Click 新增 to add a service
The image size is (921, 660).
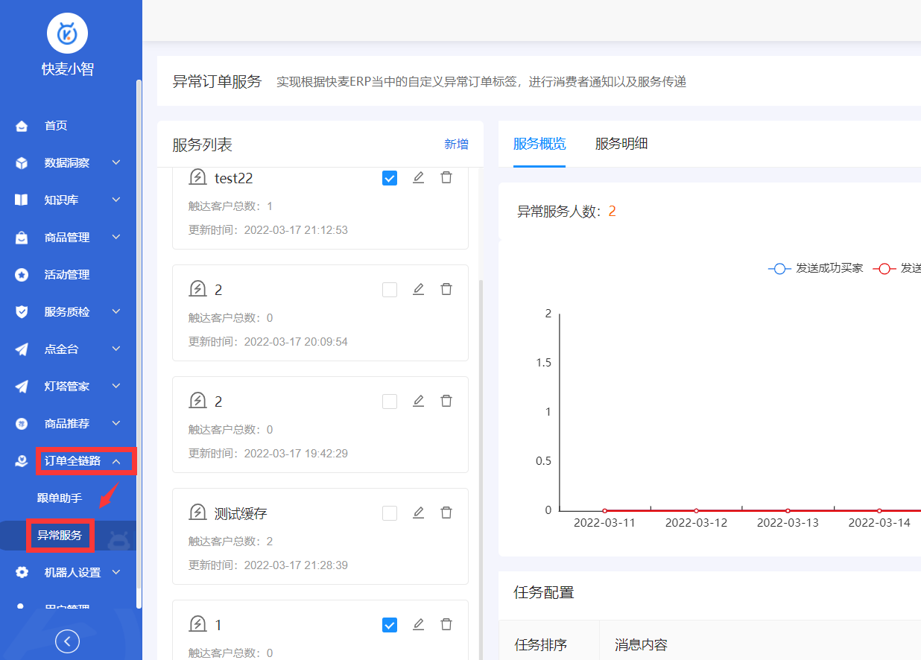[456, 144]
